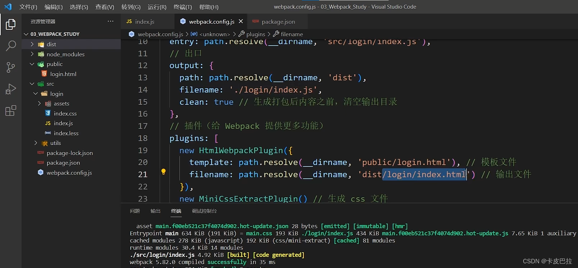This screenshot has width=578, height=268.
Task: Expand the utils folder chevron
Action: click(36, 143)
